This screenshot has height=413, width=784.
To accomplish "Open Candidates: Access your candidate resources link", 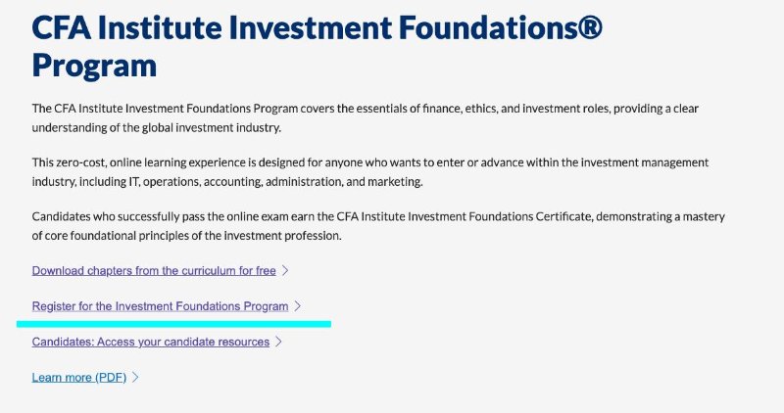I will 151,342.
